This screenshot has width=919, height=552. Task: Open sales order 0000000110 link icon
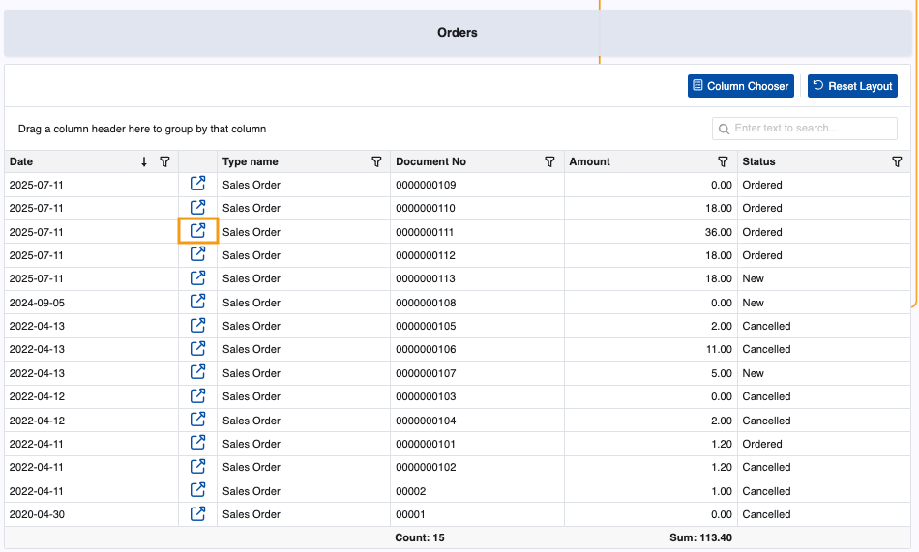(198, 207)
